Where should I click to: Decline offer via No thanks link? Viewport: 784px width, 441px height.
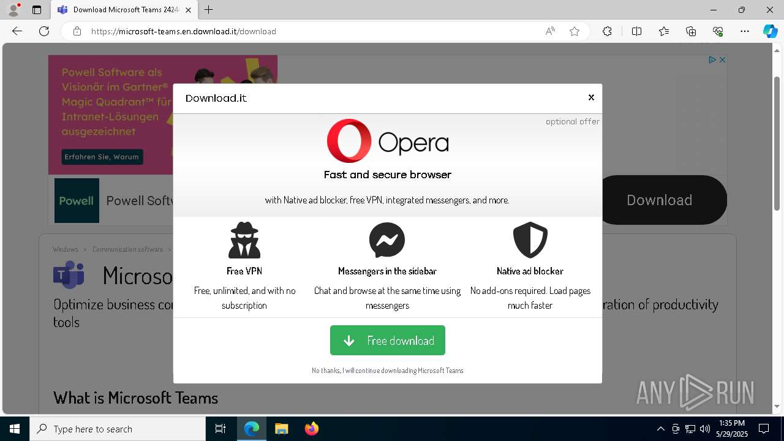click(x=387, y=371)
